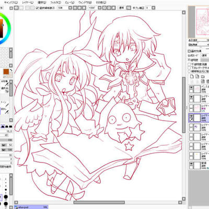Click the flip view horizontally icon
The width and height of the screenshot is (209, 209).
(129, 8)
